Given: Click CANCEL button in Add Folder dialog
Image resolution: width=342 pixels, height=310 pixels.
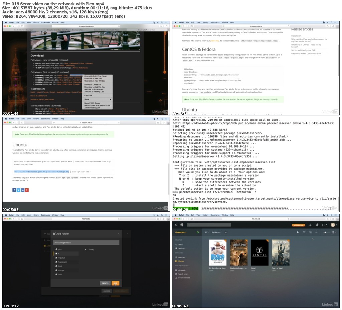Looking at the screenshot, I should coord(105,283).
